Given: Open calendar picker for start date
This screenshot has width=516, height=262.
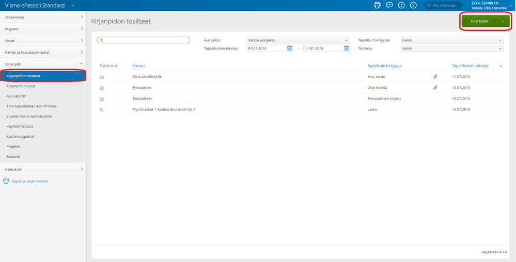Looking at the screenshot, I should click(290, 48).
